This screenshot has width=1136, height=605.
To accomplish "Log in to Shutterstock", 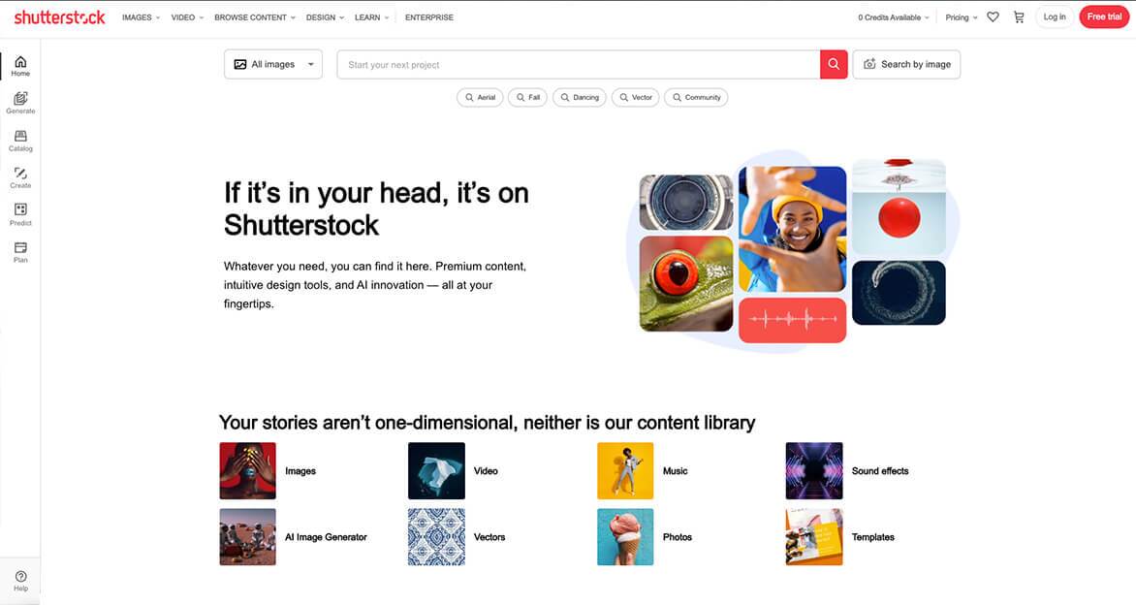I will [x=1055, y=16].
